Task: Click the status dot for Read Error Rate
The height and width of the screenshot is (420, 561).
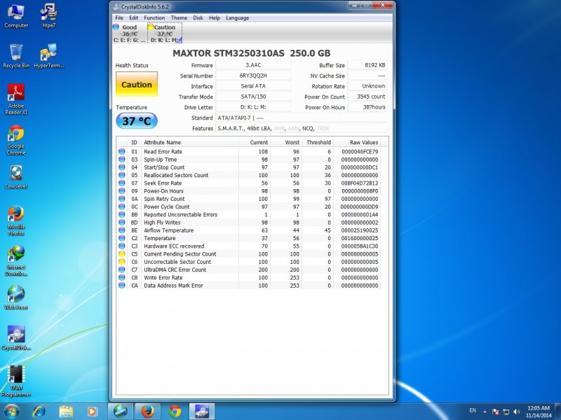Action: (x=121, y=151)
